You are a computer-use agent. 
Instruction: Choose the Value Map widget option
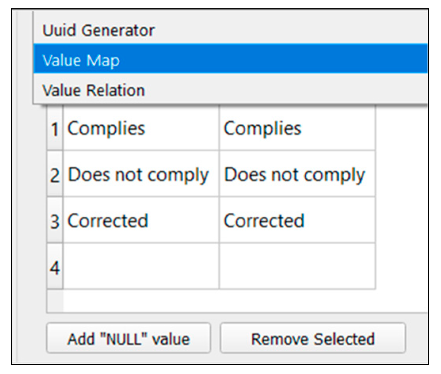pos(81,61)
